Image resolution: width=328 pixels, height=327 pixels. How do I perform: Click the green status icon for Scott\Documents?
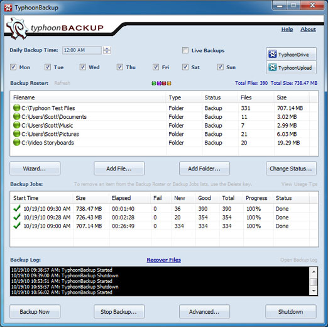point(16,116)
